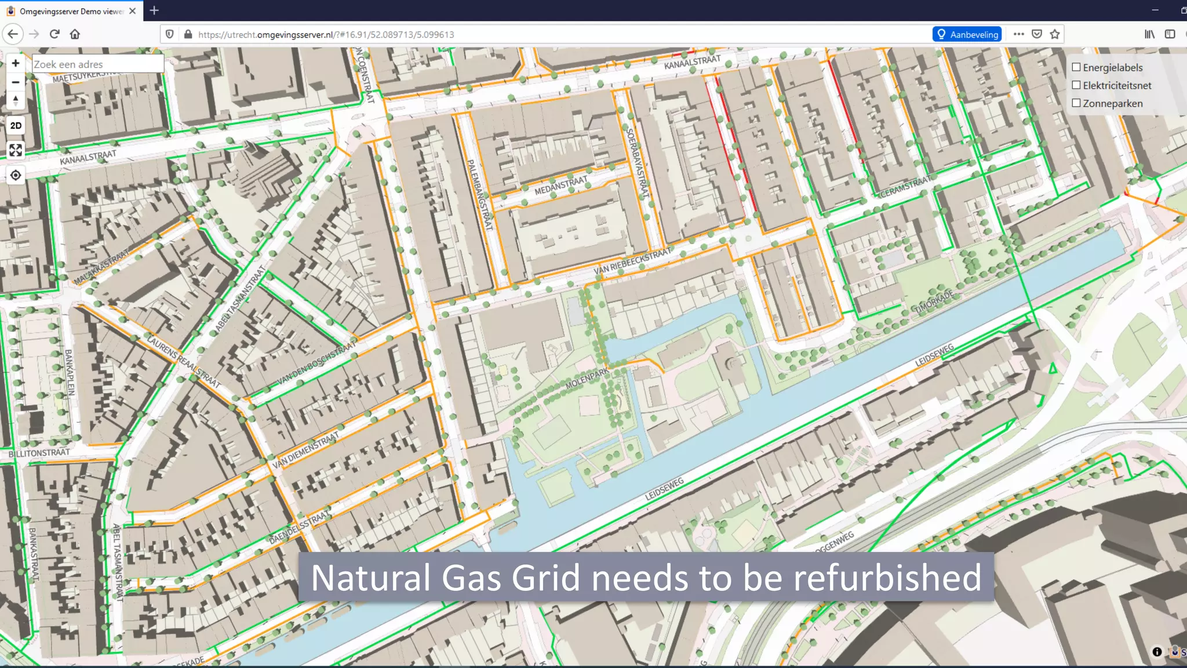Click the VAN RIEBEECKSTRAAT street label

[632, 262]
